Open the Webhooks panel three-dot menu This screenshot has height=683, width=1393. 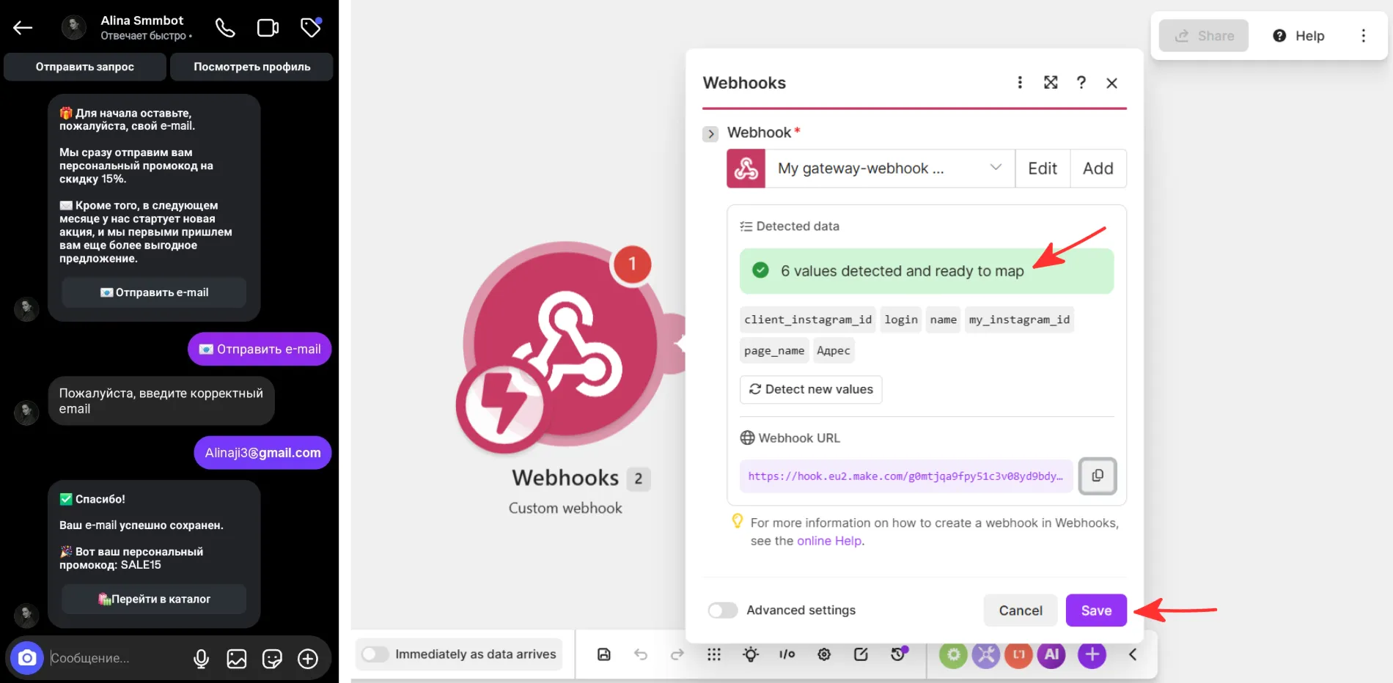coord(1020,82)
